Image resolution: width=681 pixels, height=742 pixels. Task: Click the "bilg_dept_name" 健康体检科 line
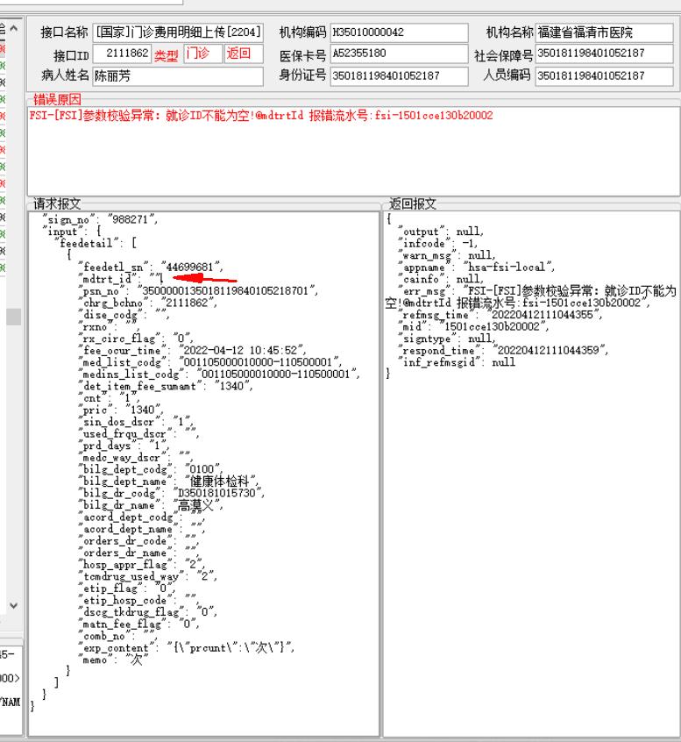[x=169, y=482]
